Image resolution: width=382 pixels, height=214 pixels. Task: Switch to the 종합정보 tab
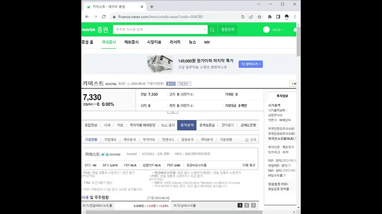91,125
